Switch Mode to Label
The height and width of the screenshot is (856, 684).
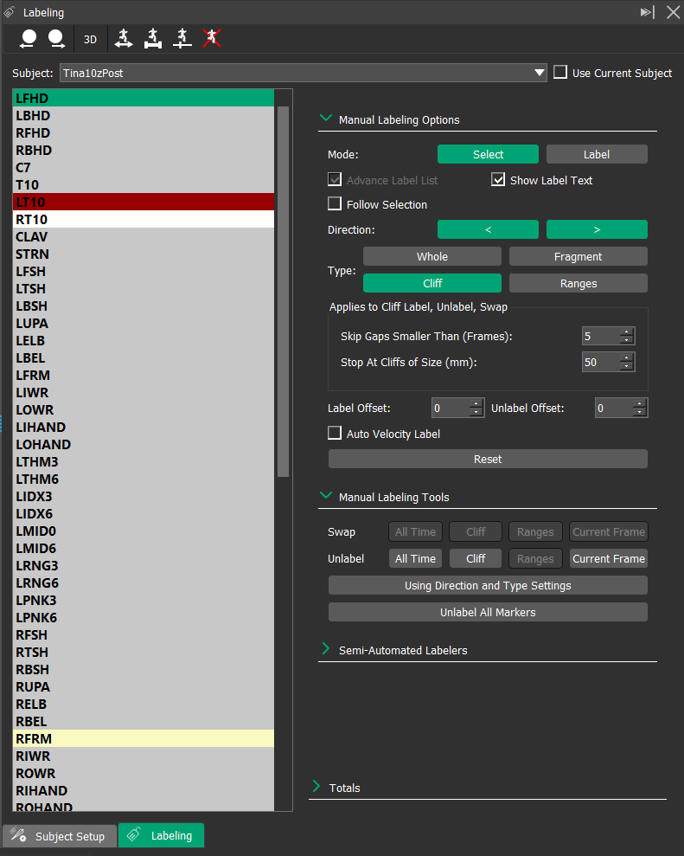596,154
